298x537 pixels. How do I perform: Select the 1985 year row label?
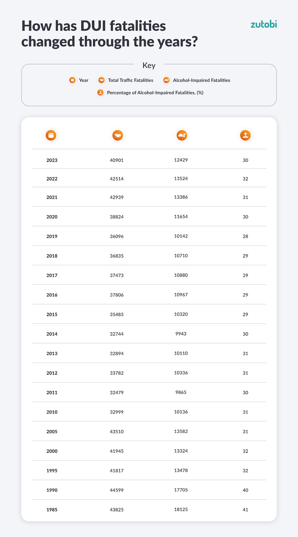pyautogui.click(x=52, y=510)
